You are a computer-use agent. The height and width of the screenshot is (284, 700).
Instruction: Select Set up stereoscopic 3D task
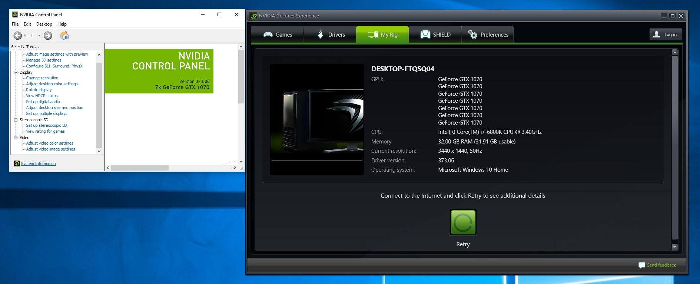(46, 125)
